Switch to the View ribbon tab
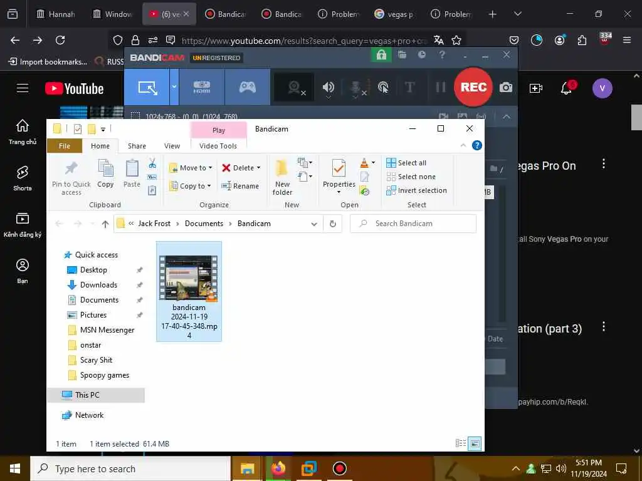Image resolution: width=642 pixels, height=481 pixels. 172,146
